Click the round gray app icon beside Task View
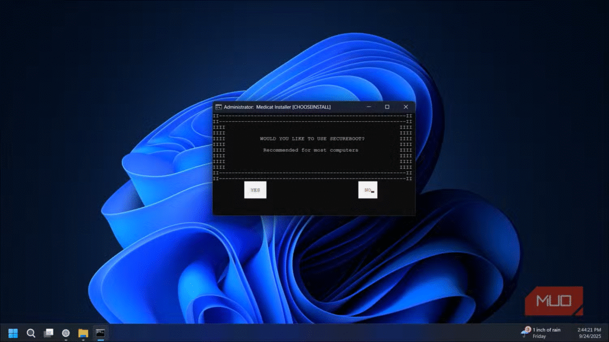The width and height of the screenshot is (609, 342). coord(66,333)
